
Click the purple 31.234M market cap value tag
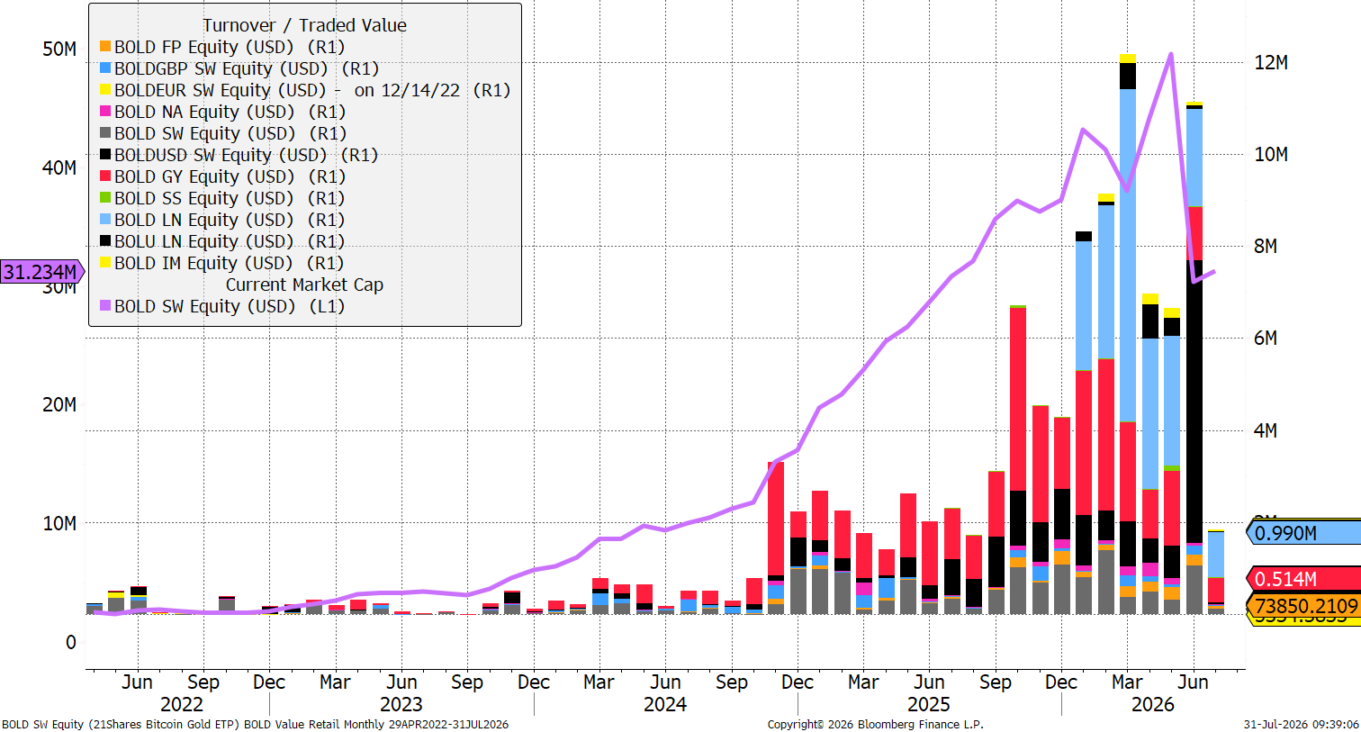tap(41, 272)
